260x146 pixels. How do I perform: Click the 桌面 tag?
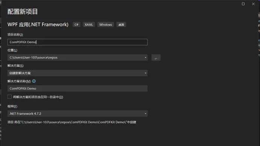[x=121, y=25]
